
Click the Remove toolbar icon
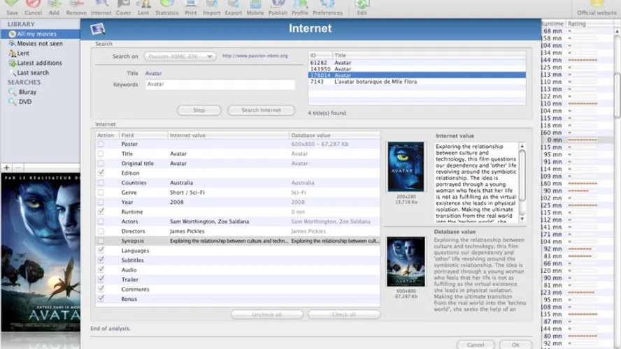(x=76, y=7)
